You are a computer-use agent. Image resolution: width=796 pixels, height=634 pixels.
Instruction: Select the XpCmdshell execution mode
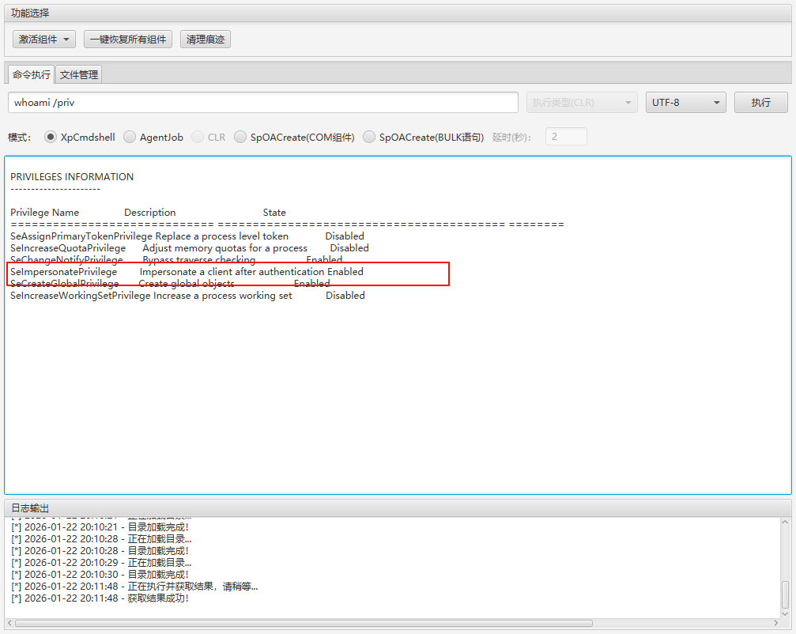[51, 136]
